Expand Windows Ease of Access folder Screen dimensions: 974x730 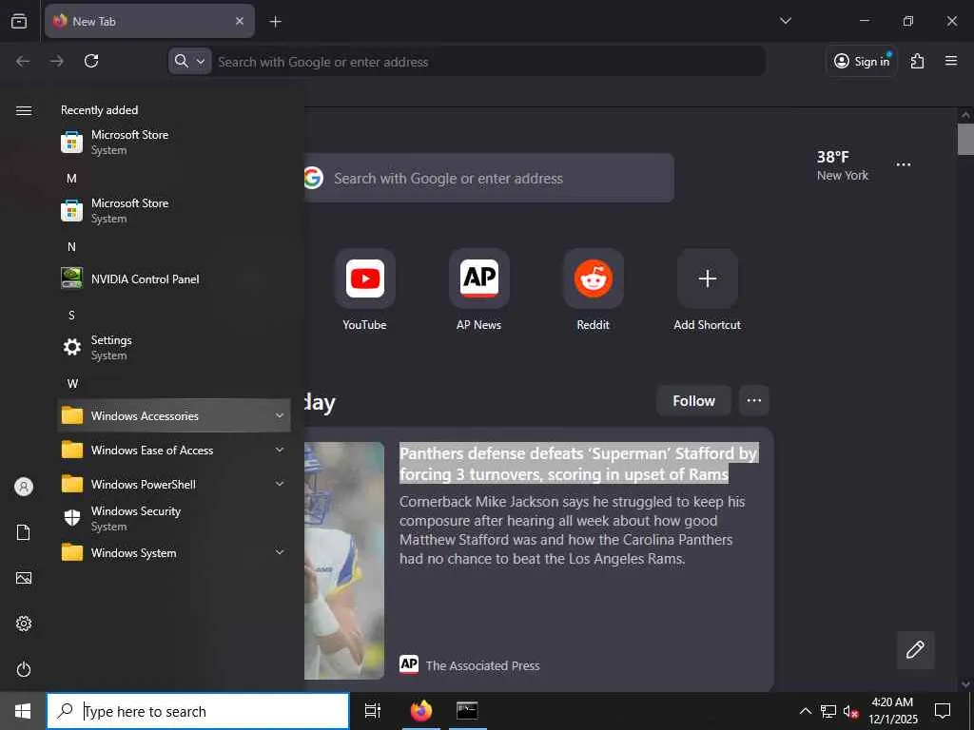(x=174, y=450)
